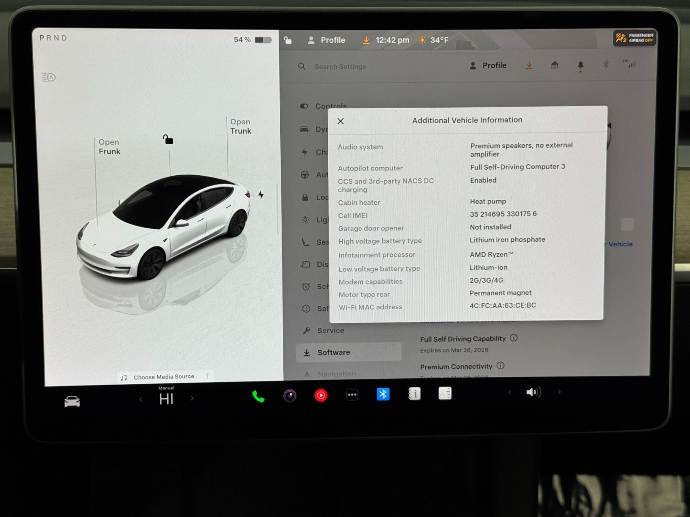
Task: Open the HomeLink garage icon
Action: [x=555, y=65]
